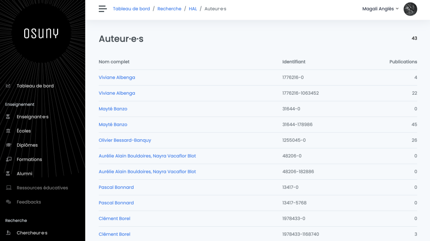Open Viviane Albenga with identifier 1776216-1063452
Image resolution: width=430 pixels, height=241 pixels.
(x=117, y=93)
